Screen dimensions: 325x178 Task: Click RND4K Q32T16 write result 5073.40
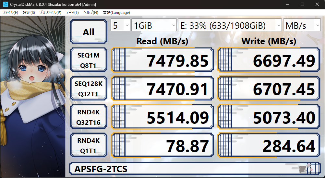[269, 117]
